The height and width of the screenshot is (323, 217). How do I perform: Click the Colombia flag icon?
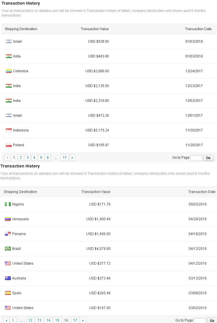click(8, 71)
